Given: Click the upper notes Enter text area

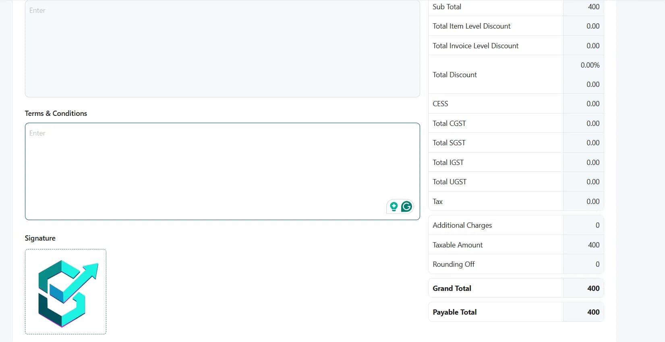Looking at the screenshot, I should (222, 49).
